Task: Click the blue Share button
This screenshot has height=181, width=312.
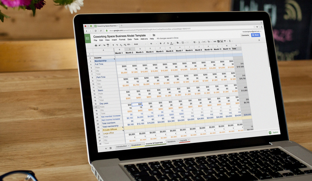Action: point(255,35)
